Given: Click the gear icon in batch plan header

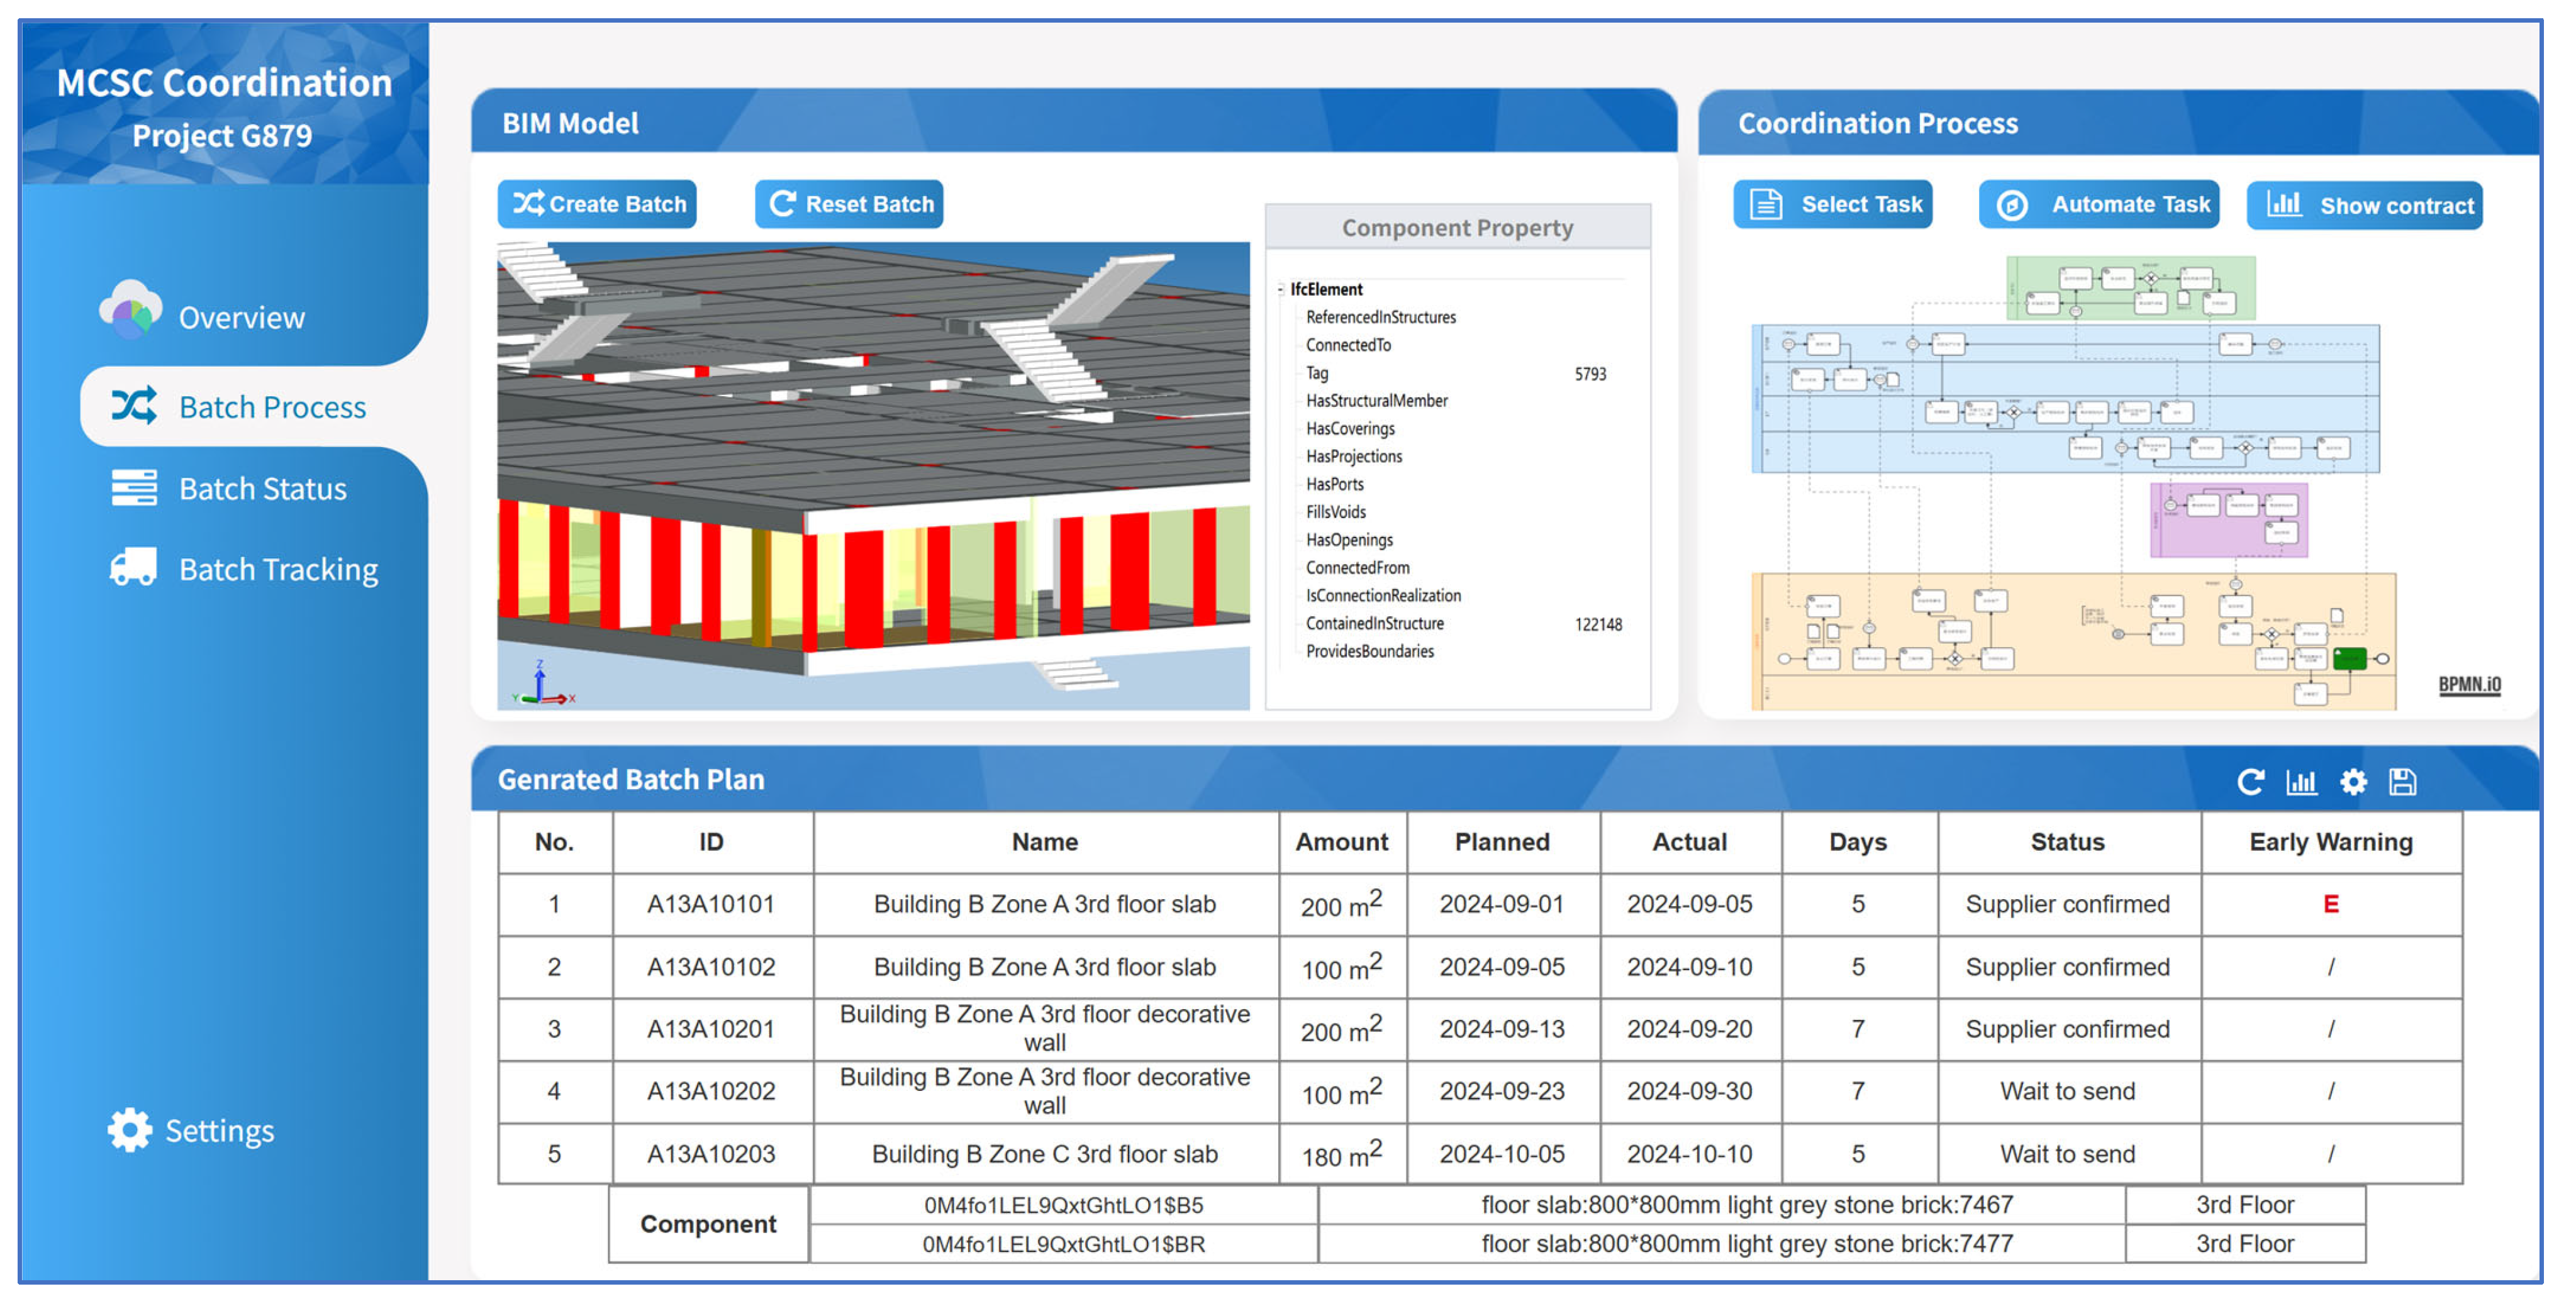Looking at the screenshot, I should point(2353,782).
